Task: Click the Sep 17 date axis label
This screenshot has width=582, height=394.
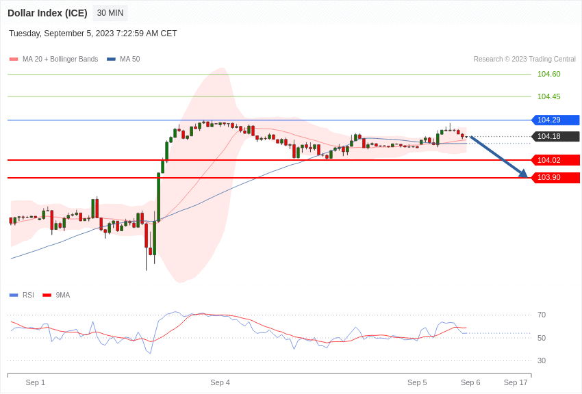Action: [516, 382]
